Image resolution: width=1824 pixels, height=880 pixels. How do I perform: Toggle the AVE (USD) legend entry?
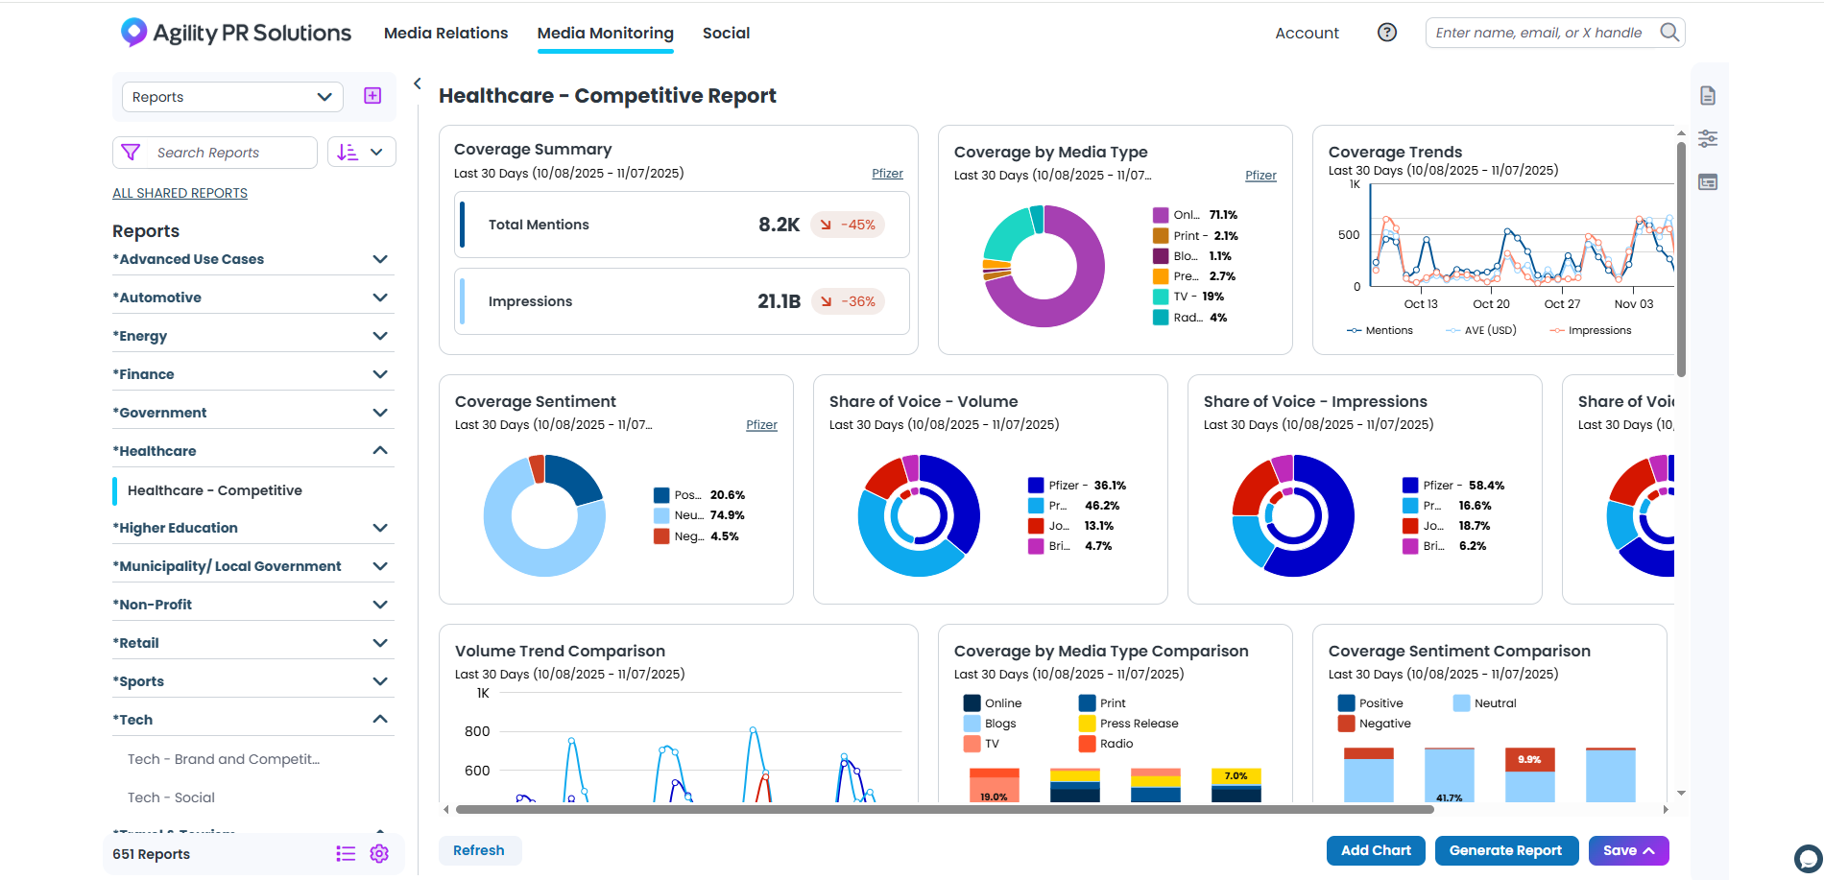[1480, 330]
